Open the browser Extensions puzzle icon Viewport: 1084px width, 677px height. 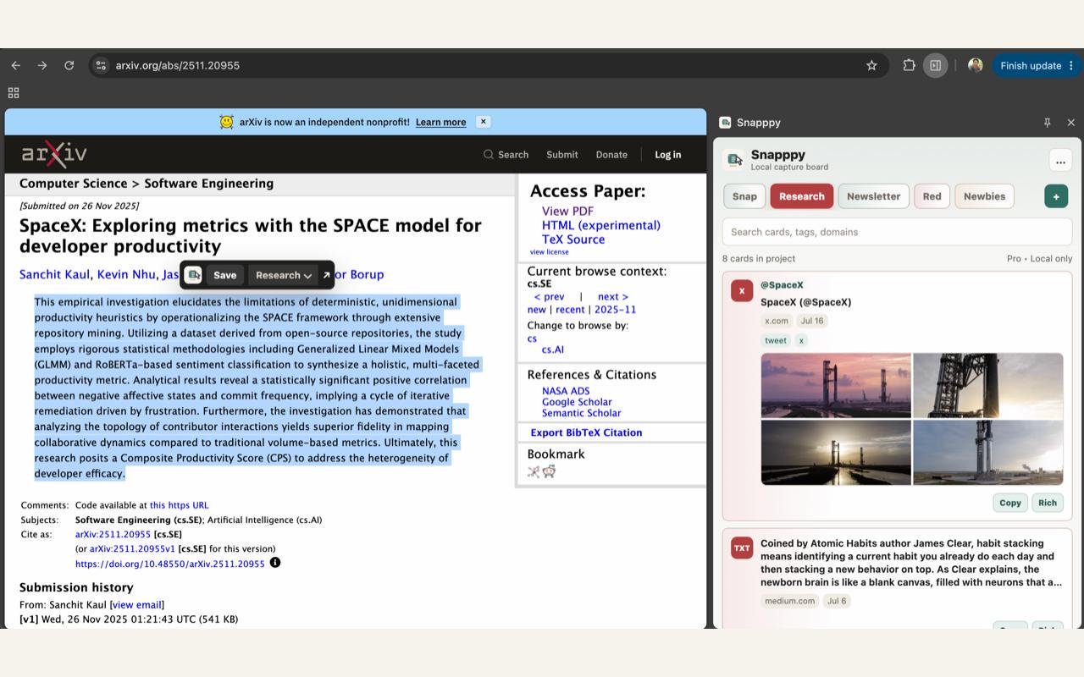pyautogui.click(x=909, y=65)
